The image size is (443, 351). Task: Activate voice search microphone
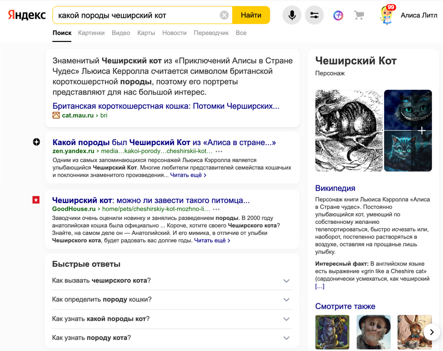292,15
